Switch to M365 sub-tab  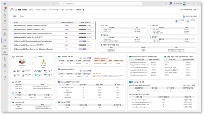click(x=14, y=16)
